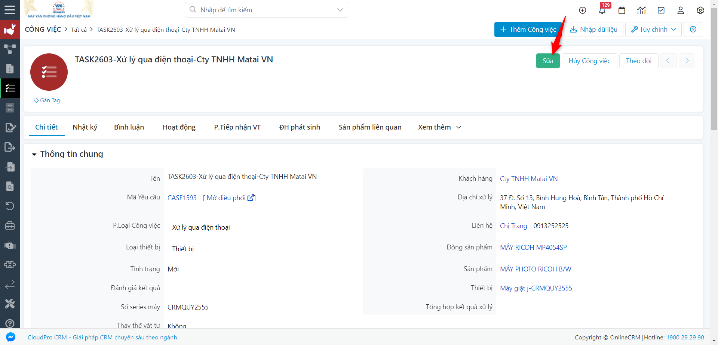
Task: Open the document search sidebar icon
Action: tap(10, 186)
